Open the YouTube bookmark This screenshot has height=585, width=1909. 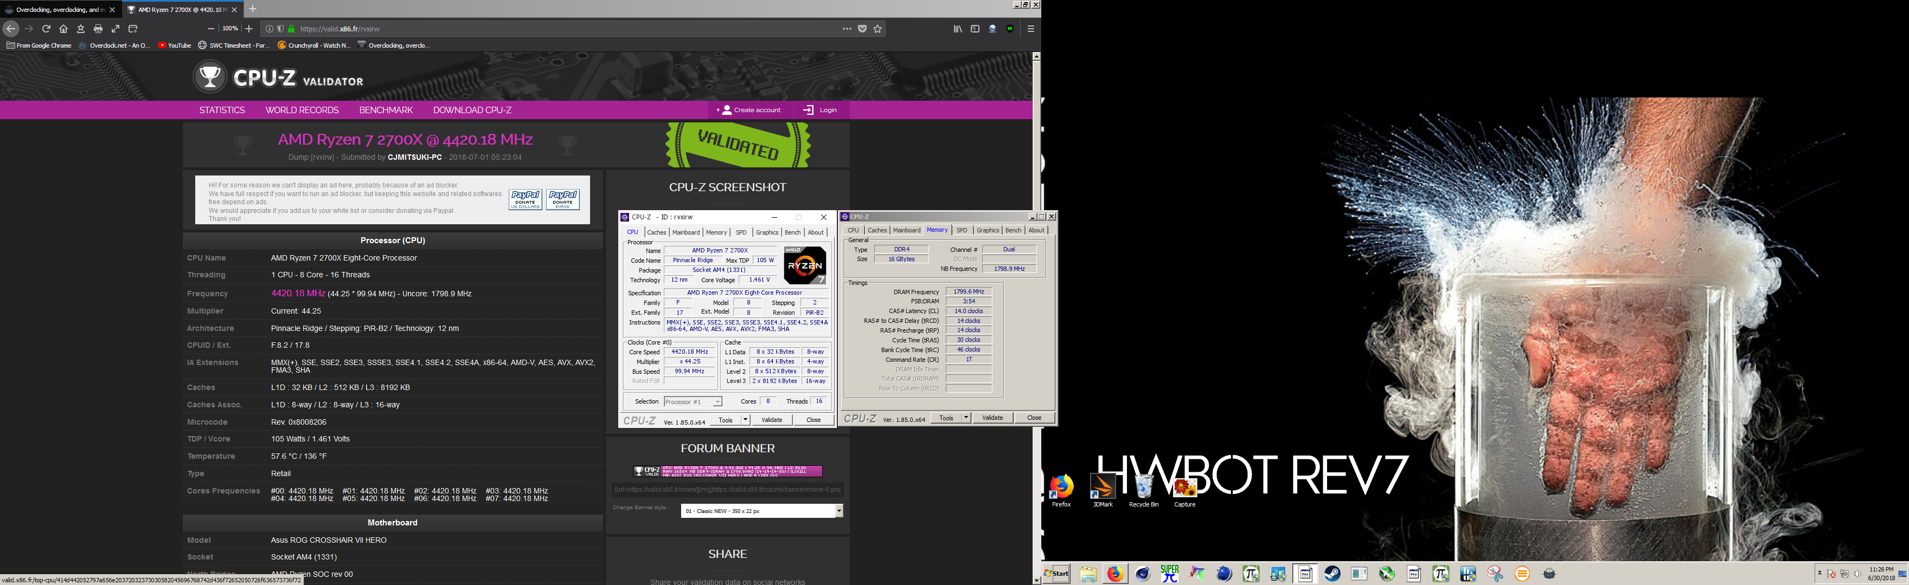[175, 46]
